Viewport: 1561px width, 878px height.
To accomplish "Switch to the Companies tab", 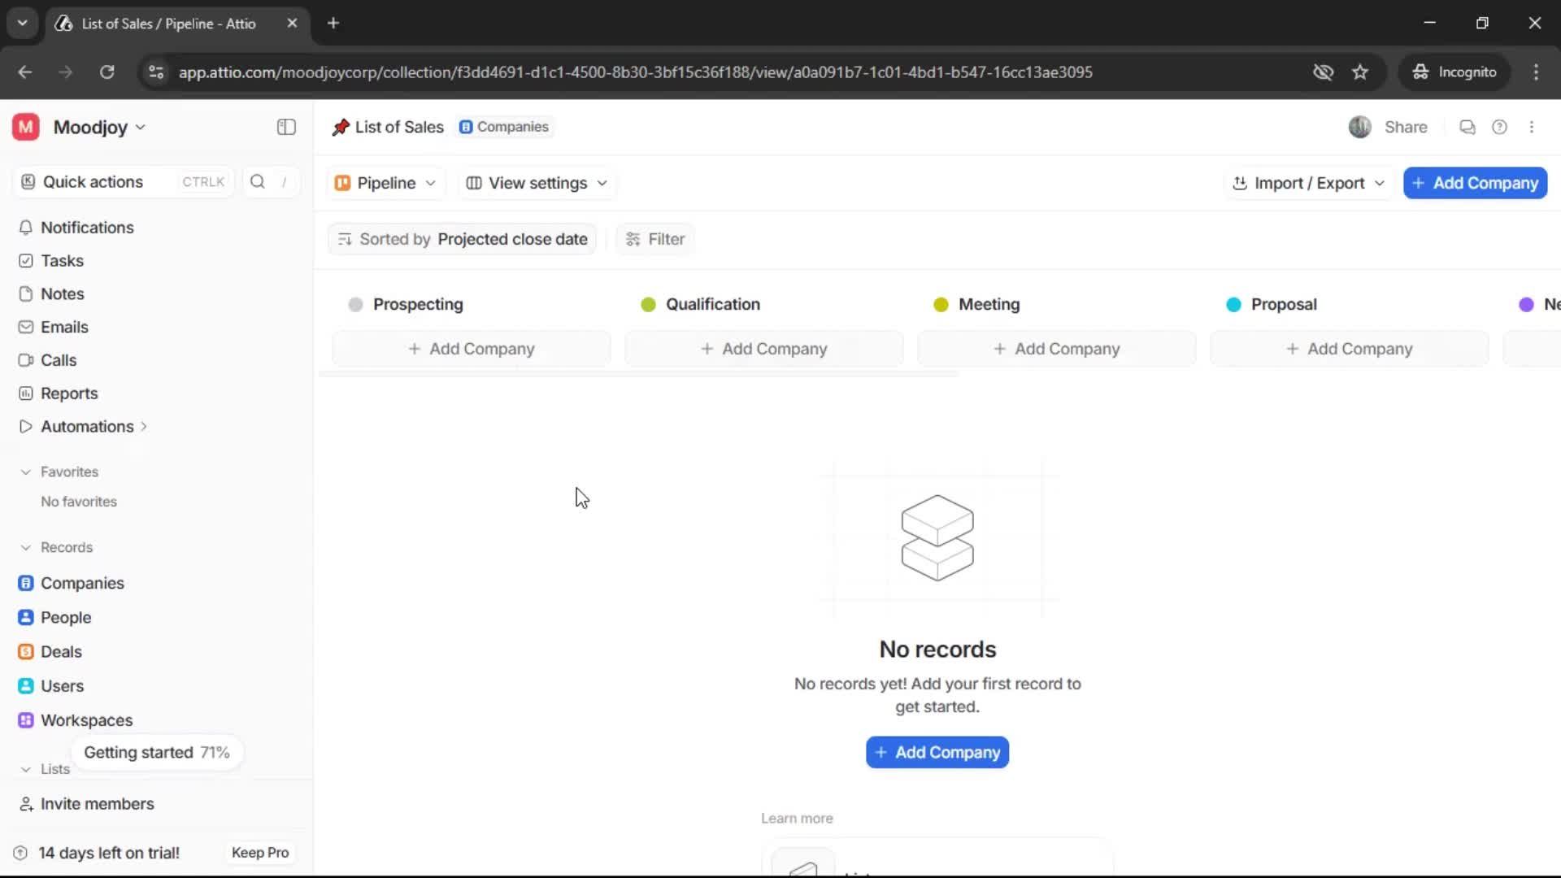I will pyautogui.click(x=504, y=127).
